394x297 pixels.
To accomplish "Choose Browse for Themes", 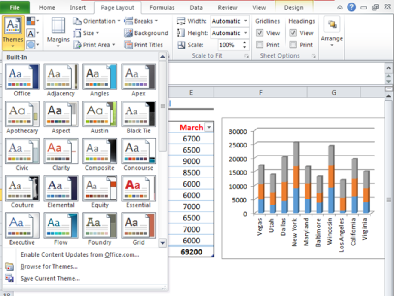I will point(49,266).
